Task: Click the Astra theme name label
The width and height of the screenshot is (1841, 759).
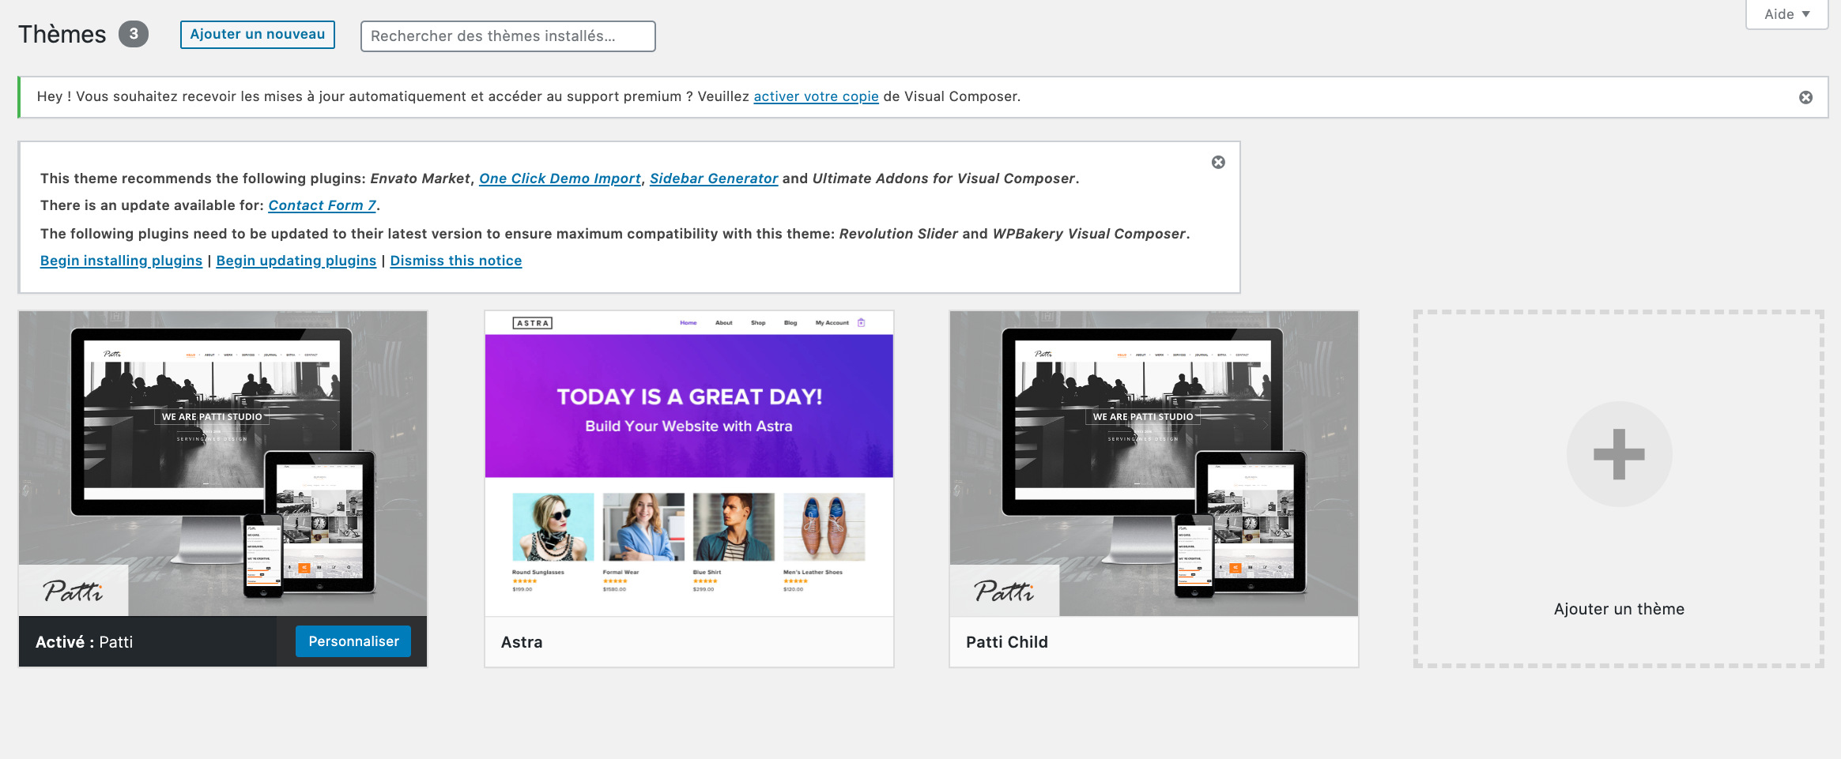Action: (522, 642)
